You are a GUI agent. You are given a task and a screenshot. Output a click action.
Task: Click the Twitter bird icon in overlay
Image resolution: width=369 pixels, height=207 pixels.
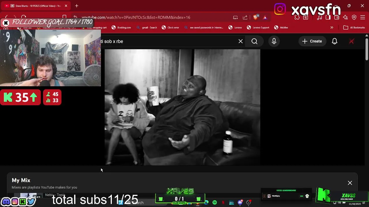[x=31, y=202]
